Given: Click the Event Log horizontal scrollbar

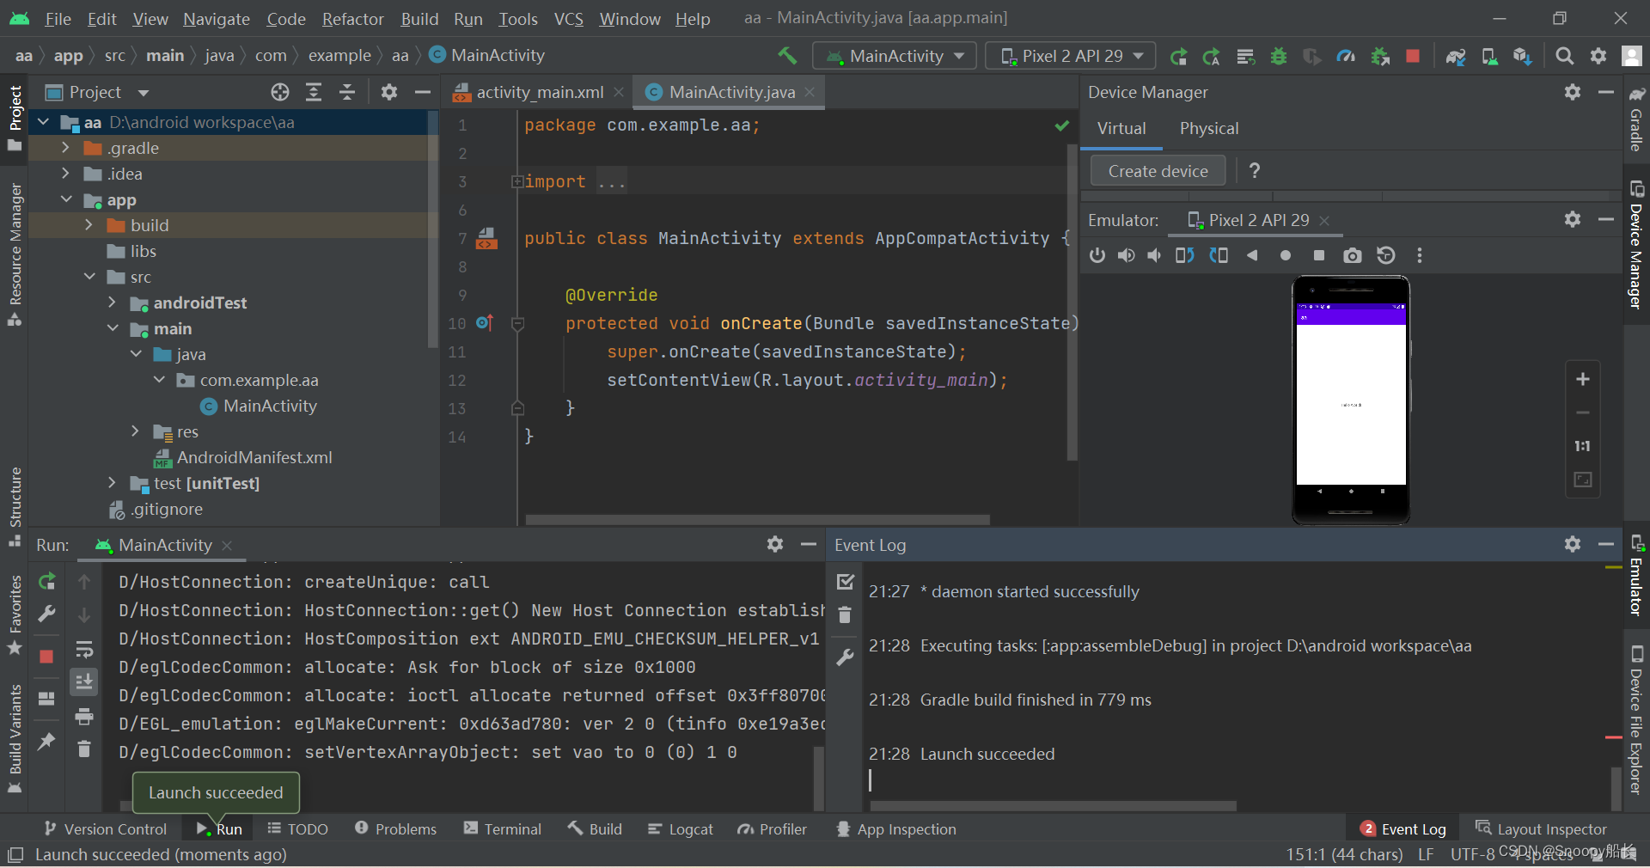Looking at the screenshot, I should 1053,806.
